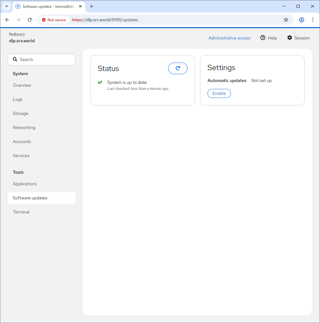Viewport: 320px width, 323px height.
Task: Click the 'Not set up' status text
Action: click(x=261, y=80)
